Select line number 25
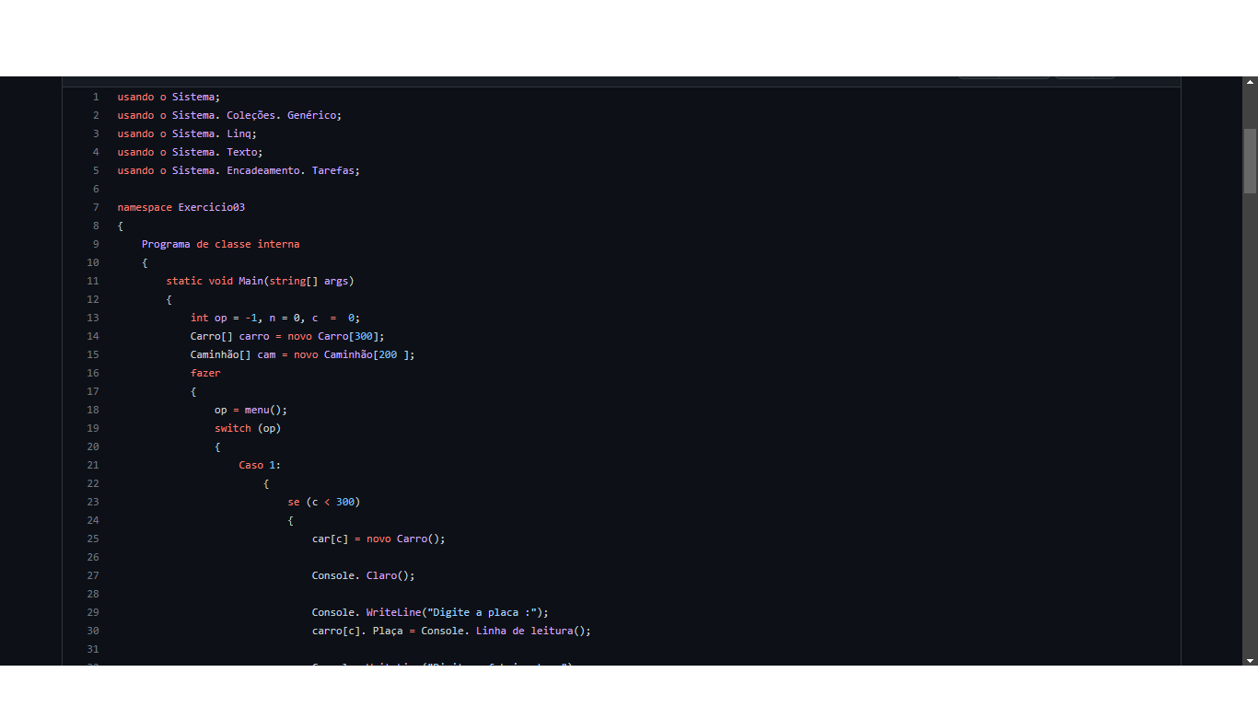This screenshot has width=1258, height=707. tap(93, 539)
